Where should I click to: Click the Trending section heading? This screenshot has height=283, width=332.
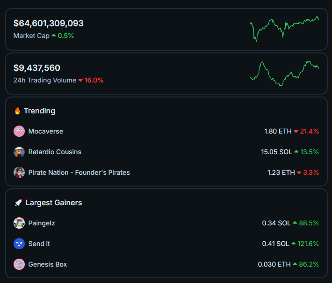(39, 111)
